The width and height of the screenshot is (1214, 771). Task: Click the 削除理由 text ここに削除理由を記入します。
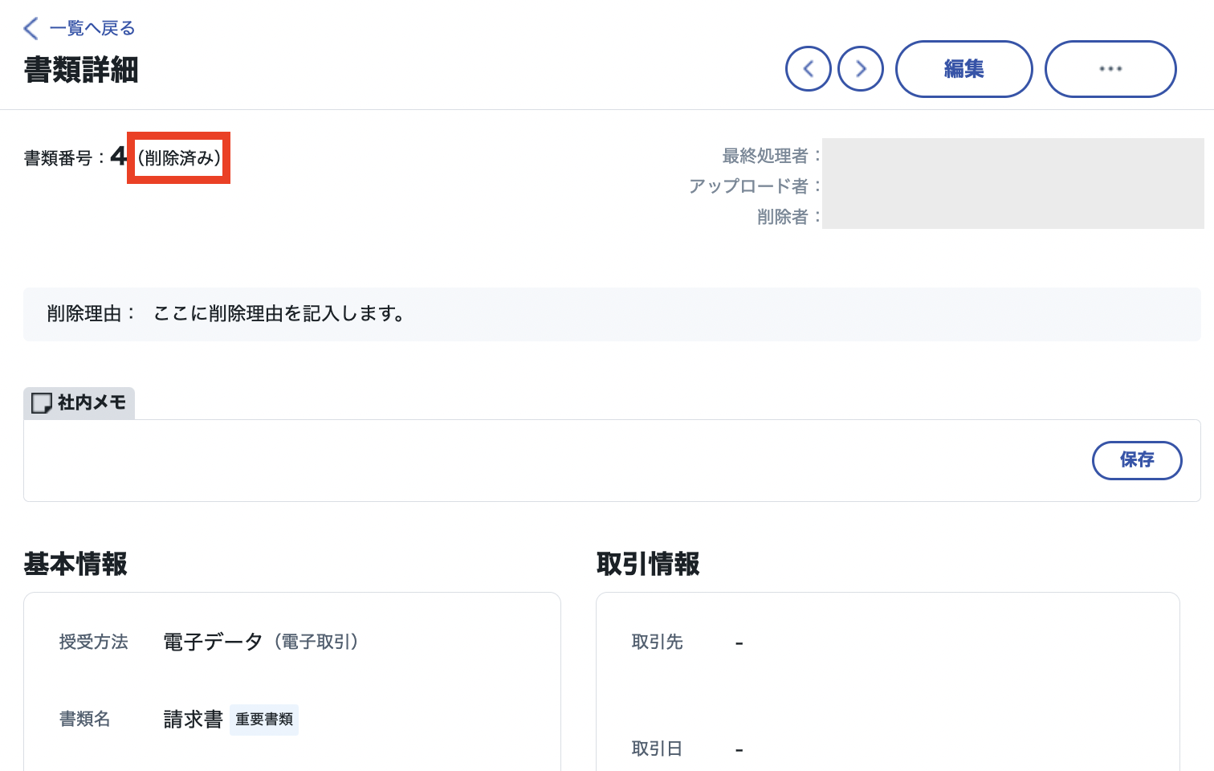coord(279,314)
